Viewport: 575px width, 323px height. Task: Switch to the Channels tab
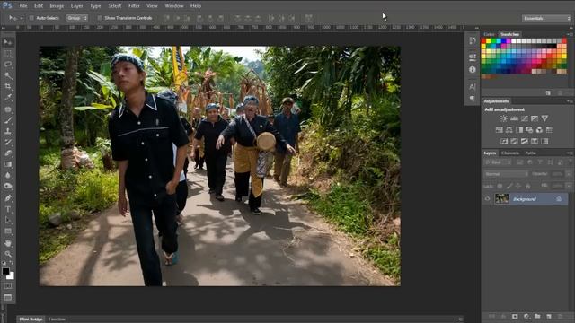(510, 153)
